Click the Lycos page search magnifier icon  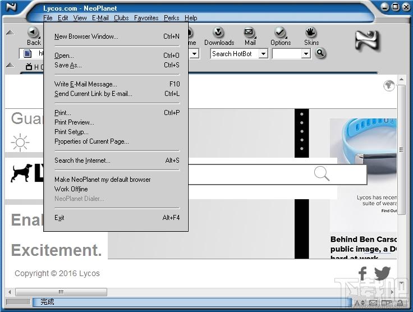point(322,173)
